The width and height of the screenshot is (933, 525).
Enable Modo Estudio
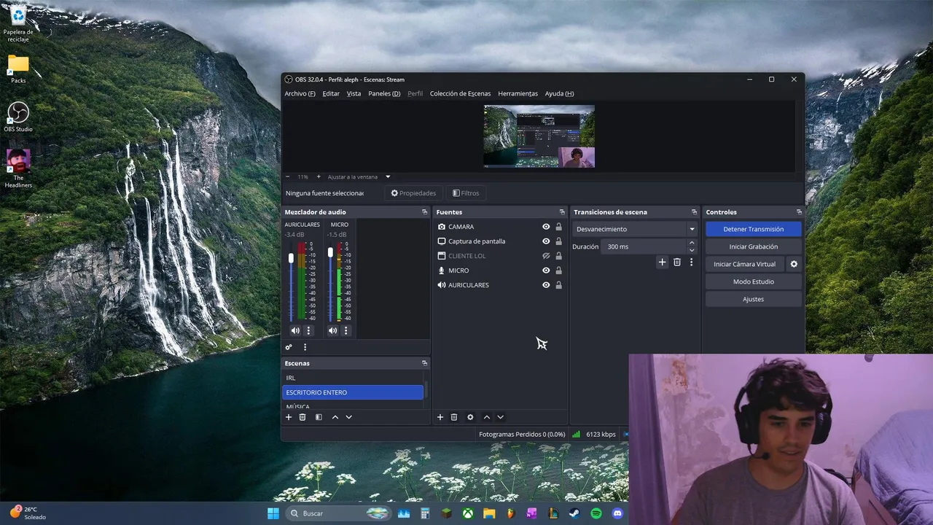tap(753, 281)
